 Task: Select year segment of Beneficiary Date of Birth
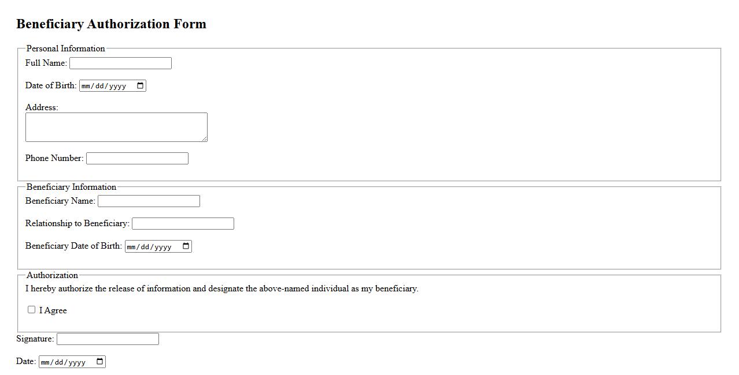[163, 247]
